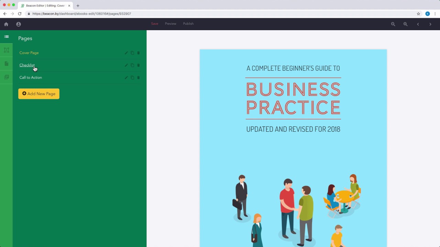Open the account profile icon in the top bar
Screen dimensions: 440x247
click(x=19, y=24)
